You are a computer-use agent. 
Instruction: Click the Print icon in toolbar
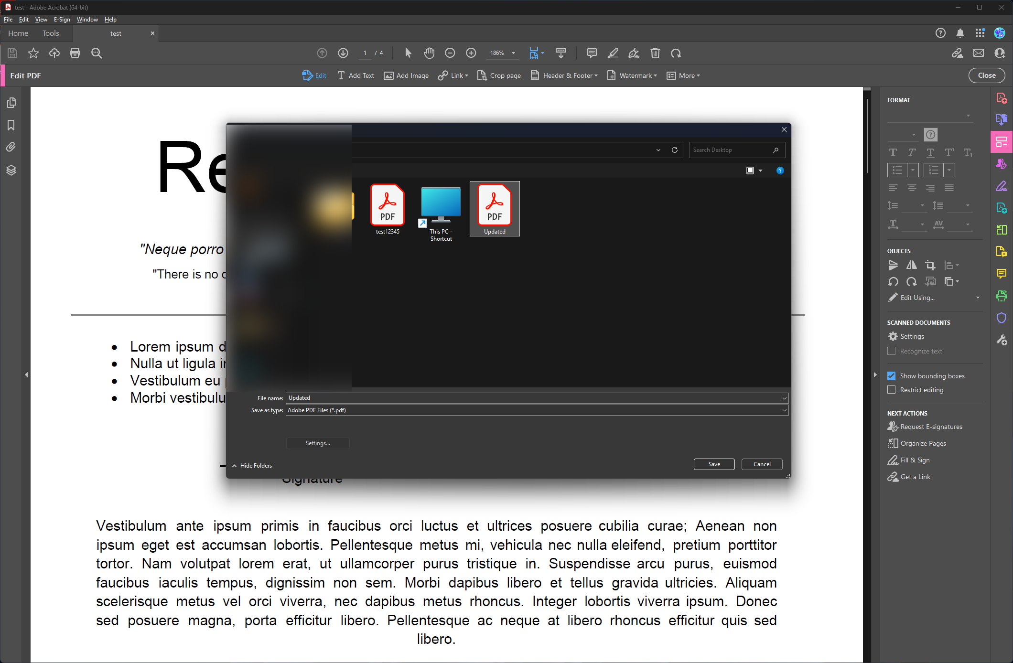(75, 53)
